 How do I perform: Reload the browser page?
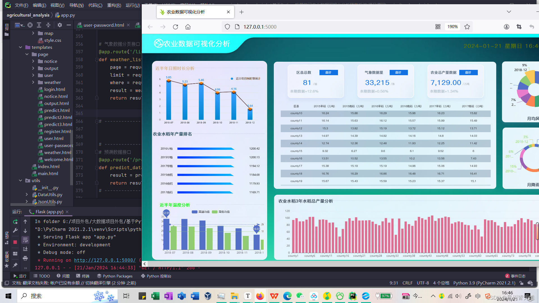coord(175,27)
